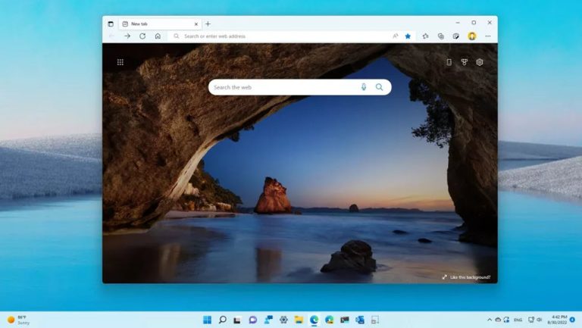582x328 pixels.
Task: Click the OneDrive cloud tray icon
Action: tap(498, 320)
